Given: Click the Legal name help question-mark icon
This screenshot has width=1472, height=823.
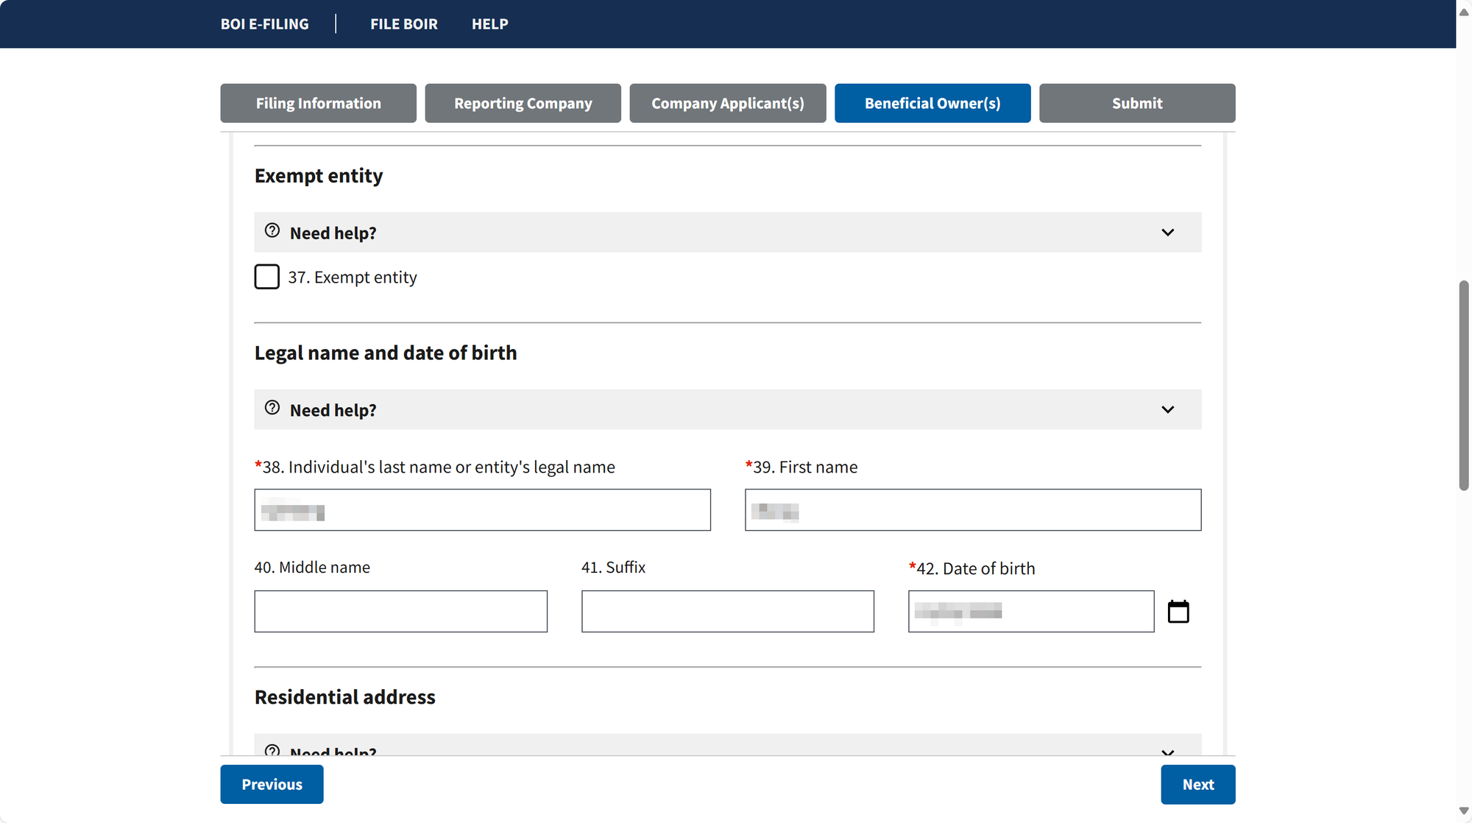Looking at the screenshot, I should click(x=272, y=408).
